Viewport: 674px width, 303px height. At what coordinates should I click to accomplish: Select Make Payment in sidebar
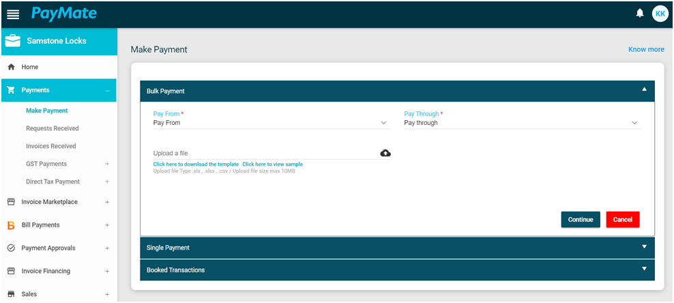(47, 111)
